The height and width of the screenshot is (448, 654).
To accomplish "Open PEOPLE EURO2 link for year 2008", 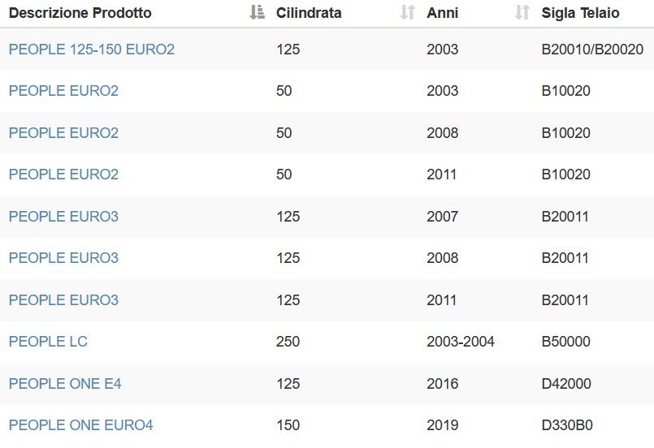I will (63, 132).
